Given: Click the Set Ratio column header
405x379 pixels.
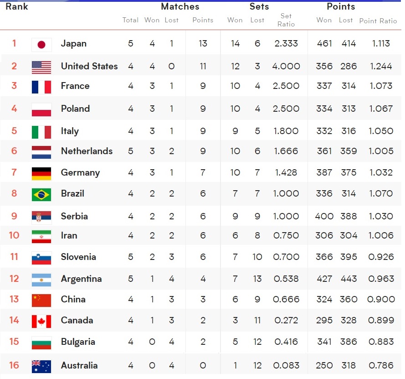Looking at the screenshot, I should (286, 20).
